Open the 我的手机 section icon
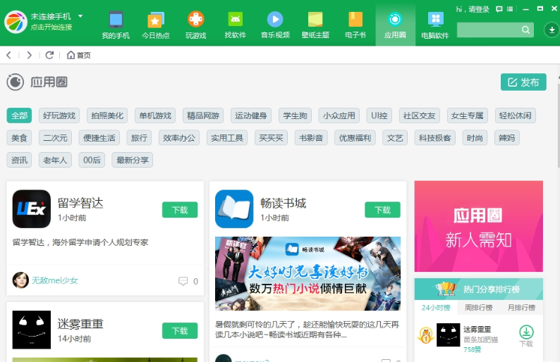The height and width of the screenshot is (362, 560). [x=116, y=20]
